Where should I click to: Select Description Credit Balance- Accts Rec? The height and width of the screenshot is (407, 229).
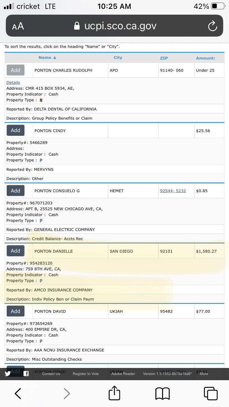pyautogui.click(x=45, y=239)
